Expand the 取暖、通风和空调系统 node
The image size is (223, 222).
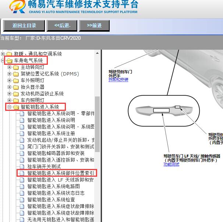pyautogui.click(x=3, y=54)
